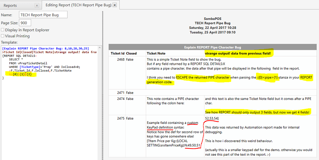Click the Name input field
This screenshot has width=319, height=160.
(x=43, y=15)
